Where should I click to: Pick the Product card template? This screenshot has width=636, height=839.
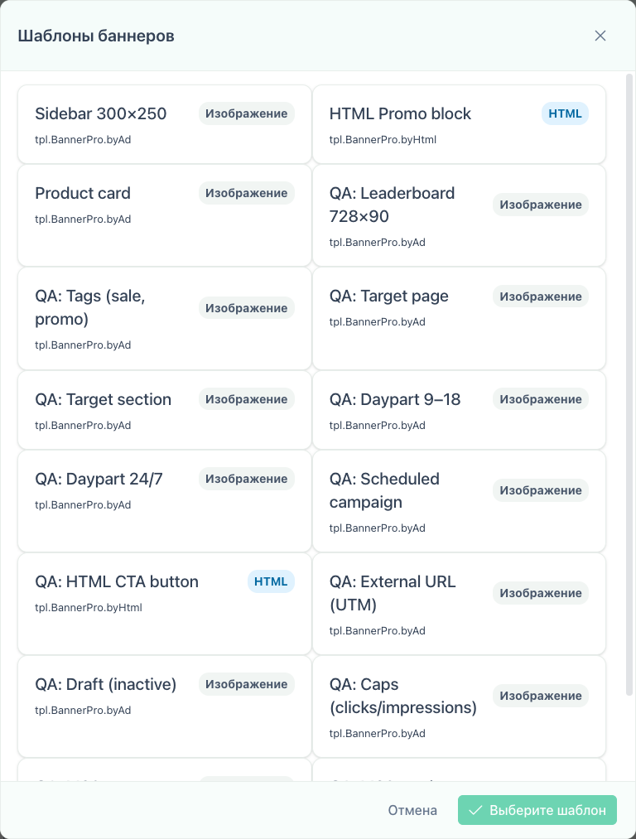point(165,215)
